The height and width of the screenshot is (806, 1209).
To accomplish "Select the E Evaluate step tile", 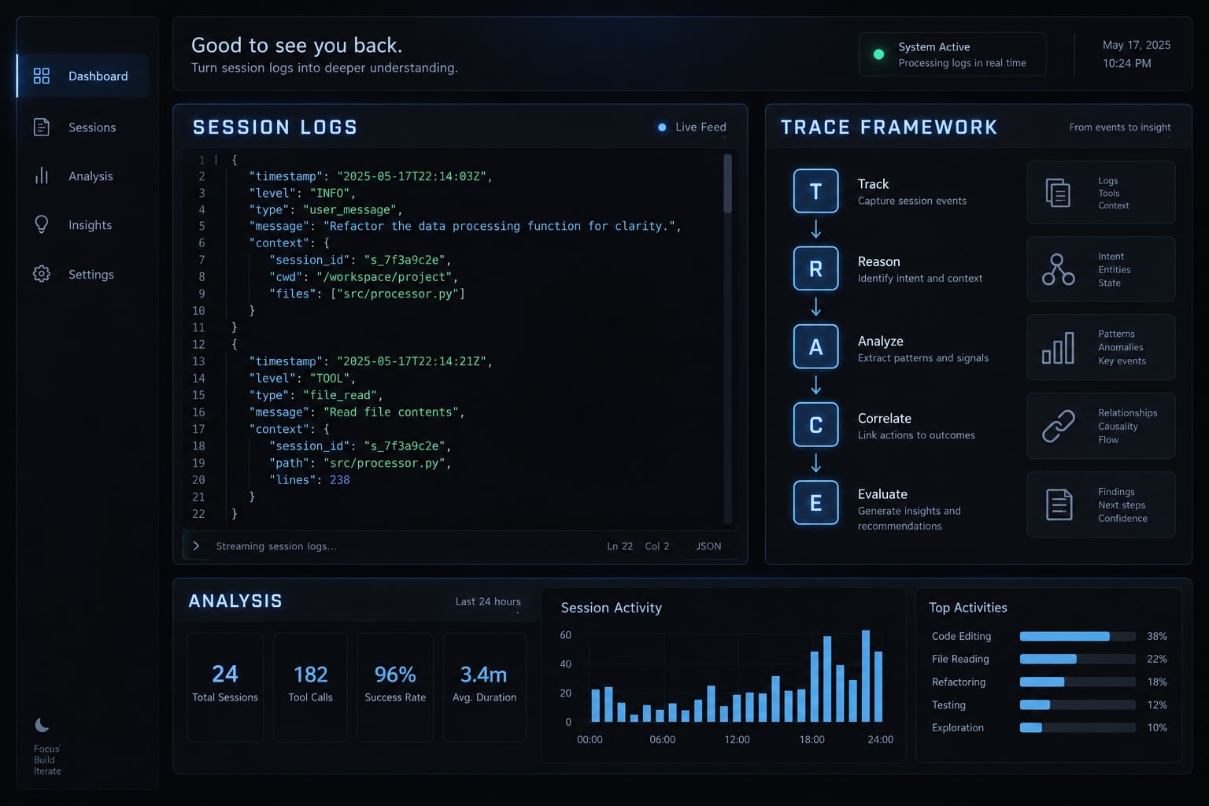I will coord(816,502).
